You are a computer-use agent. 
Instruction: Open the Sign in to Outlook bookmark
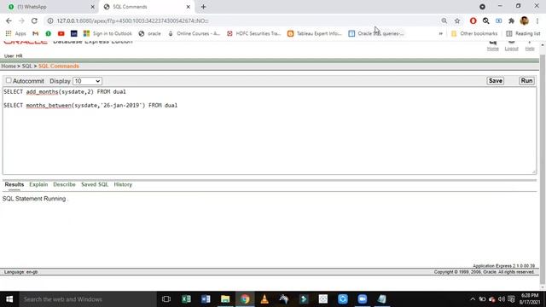coord(107,33)
